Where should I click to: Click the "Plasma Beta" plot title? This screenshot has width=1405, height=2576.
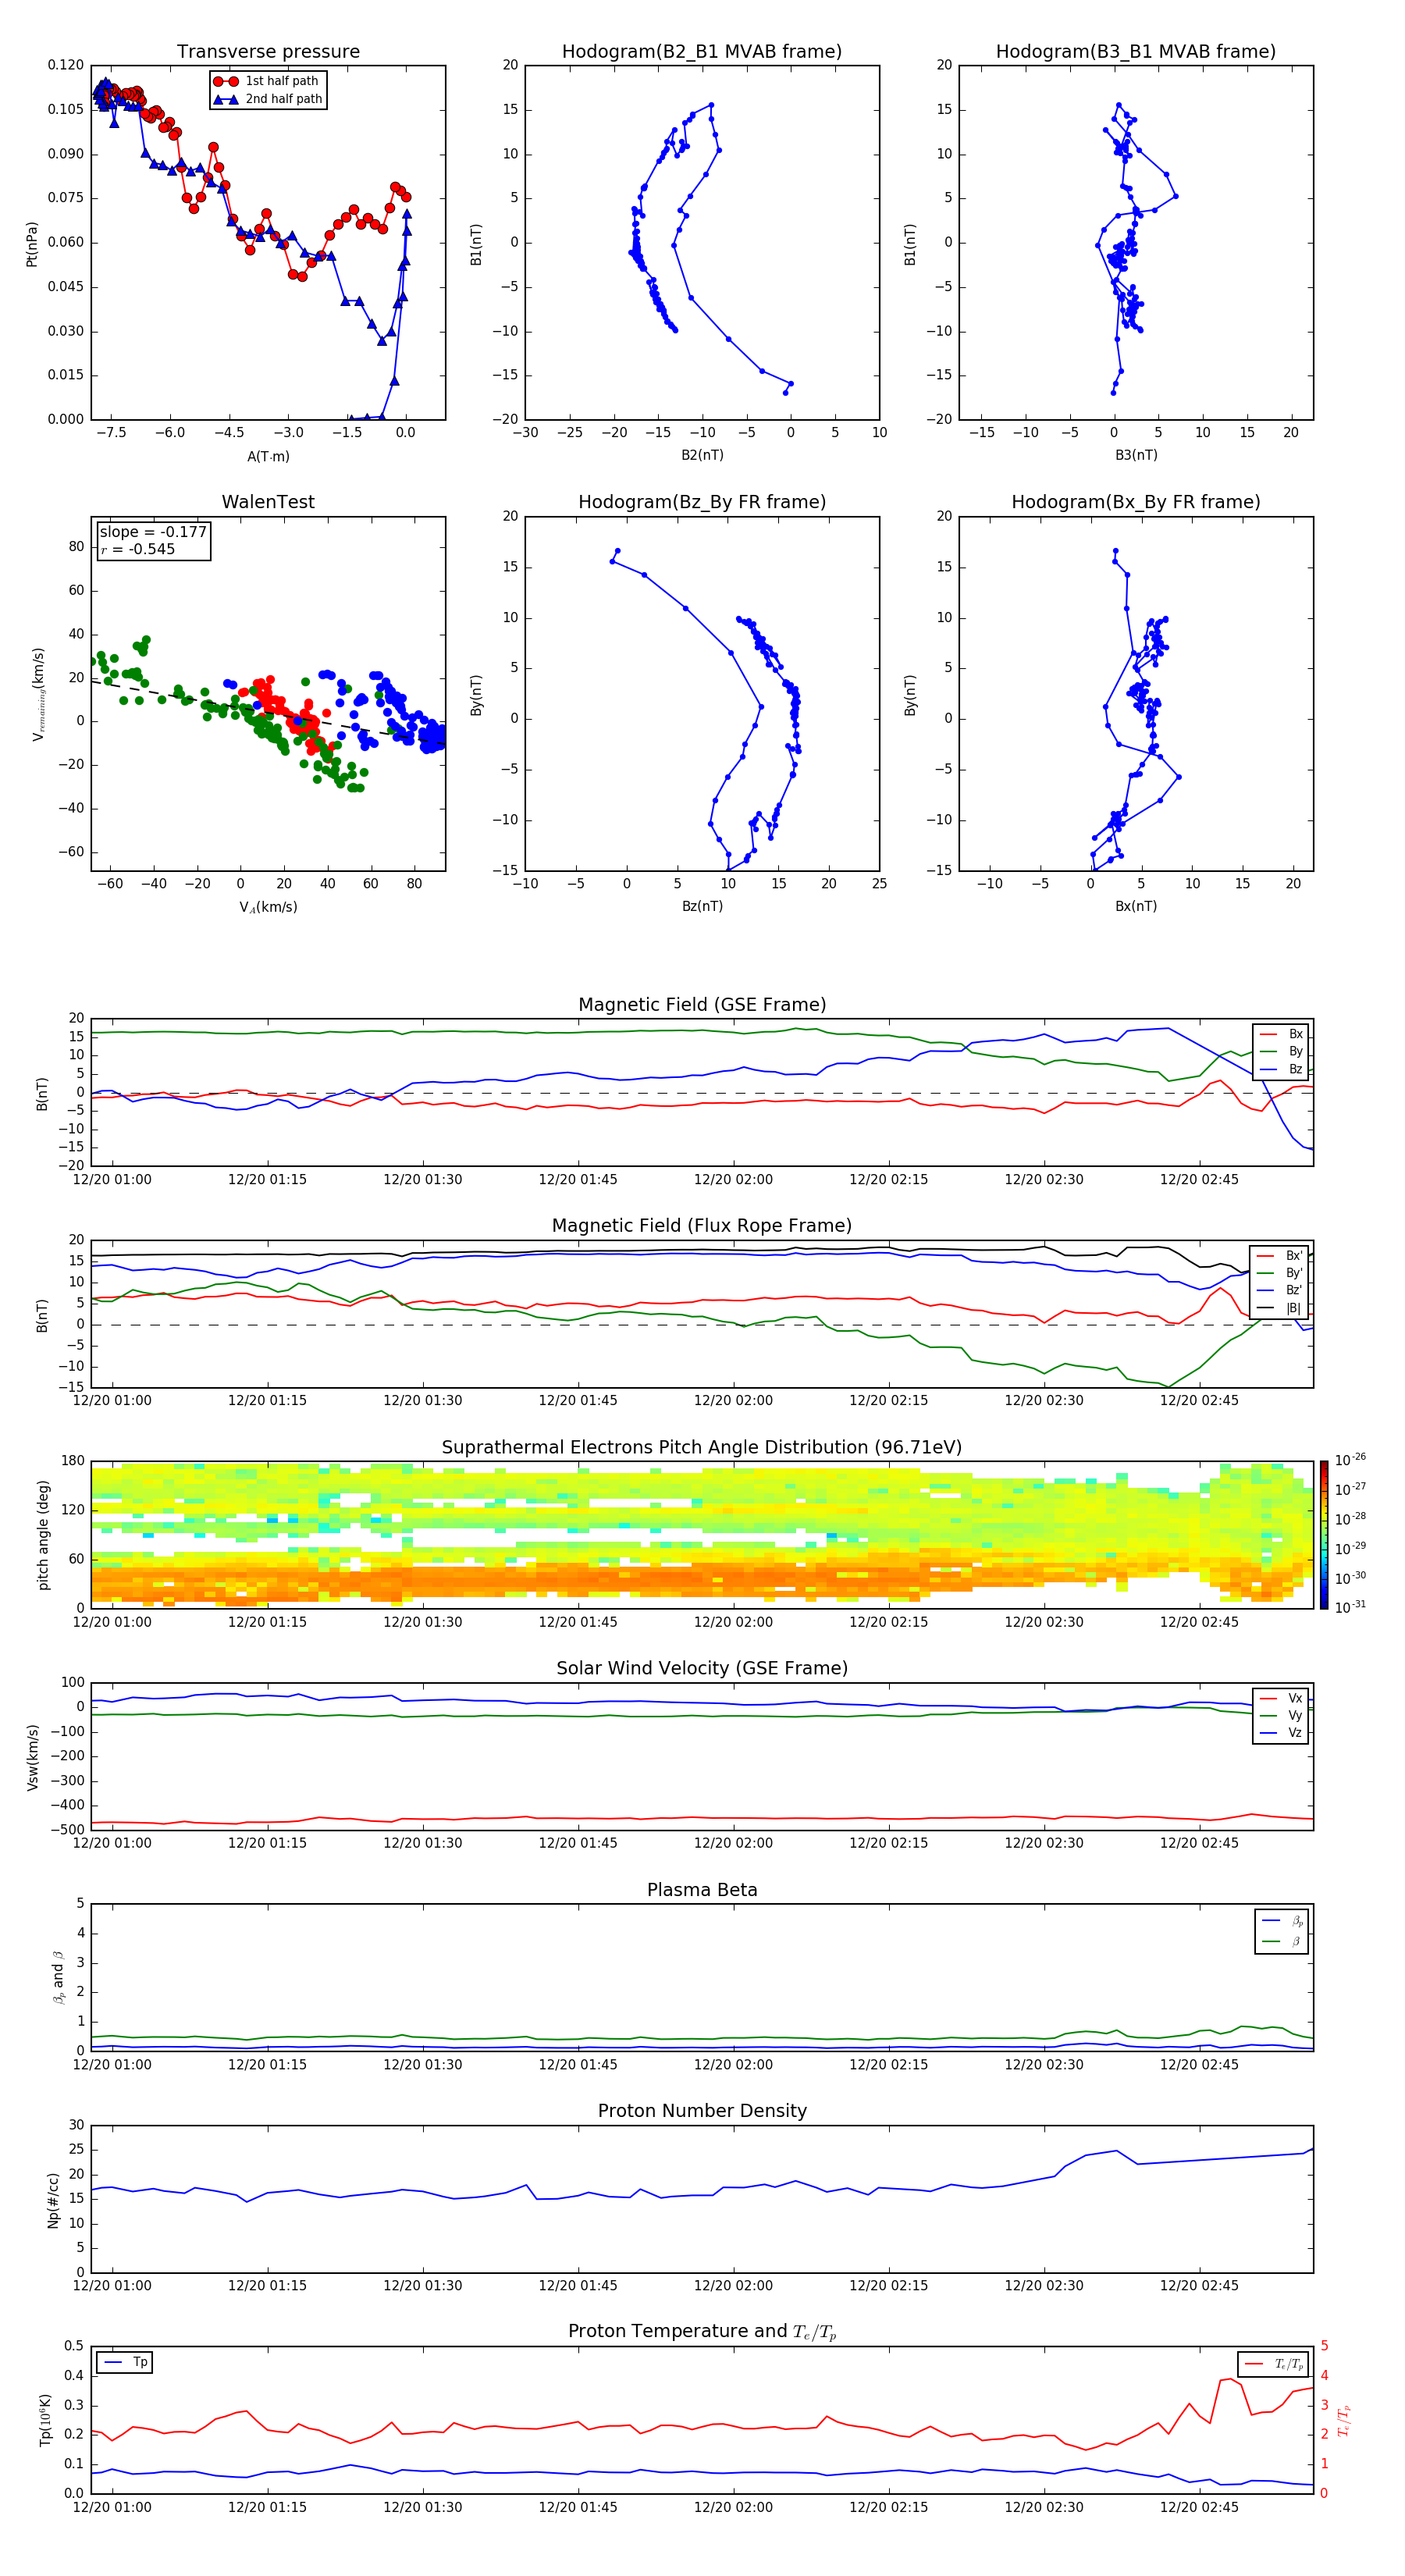click(702, 1890)
